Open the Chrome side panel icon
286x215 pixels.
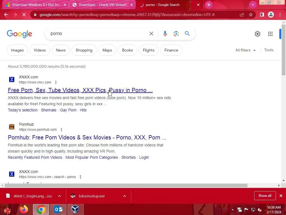coord(262,15)
